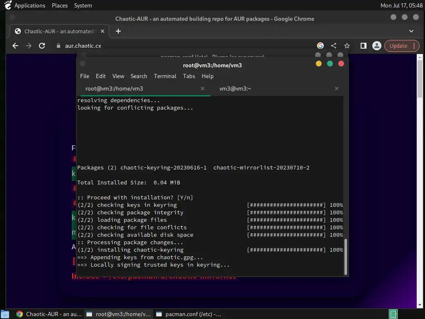Open terminal View menu

[118, 76]
